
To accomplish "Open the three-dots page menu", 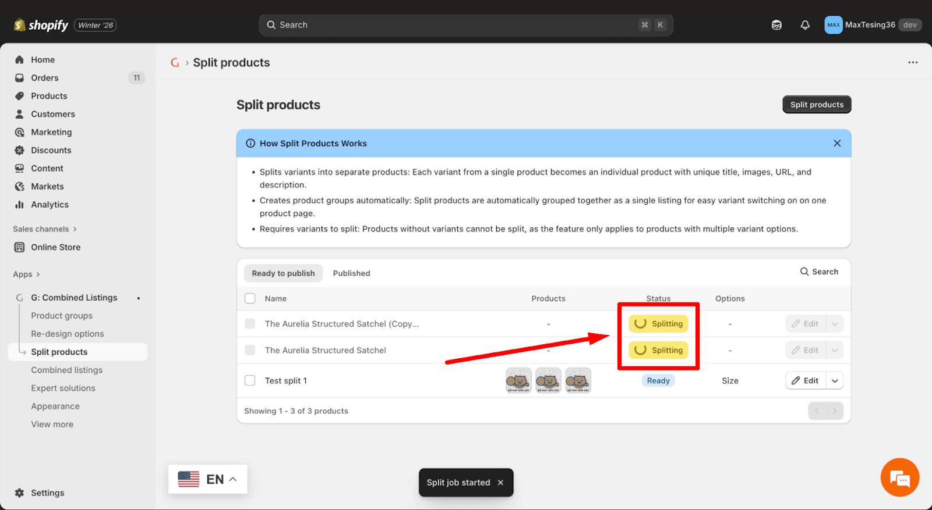I will 913,62.
